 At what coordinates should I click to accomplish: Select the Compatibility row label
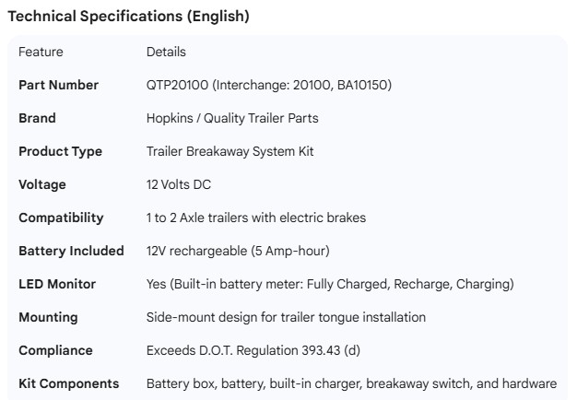(x=61, y=218)
